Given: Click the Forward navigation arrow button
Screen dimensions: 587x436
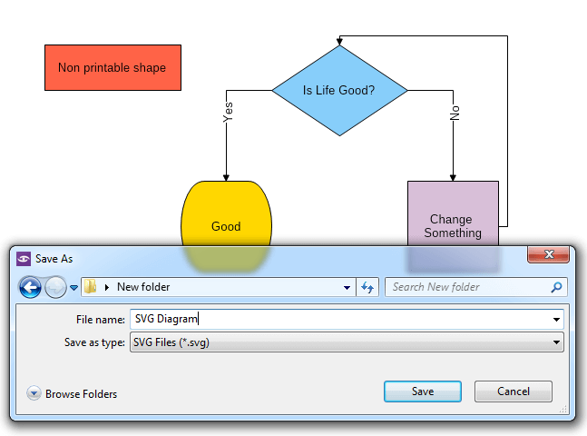Looking at the screenshot, I should click(55, 287).
